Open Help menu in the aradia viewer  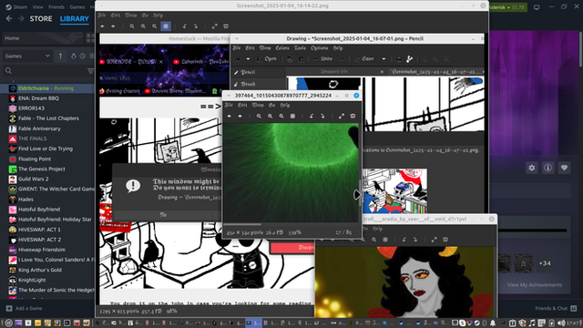[x=377, y=229]
